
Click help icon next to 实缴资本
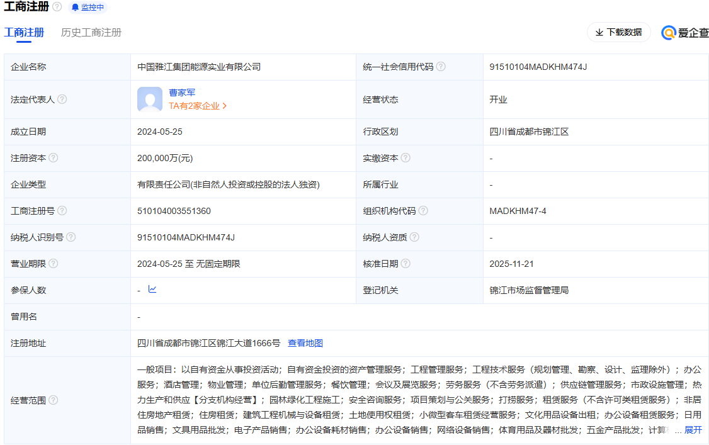click(406, 158)
